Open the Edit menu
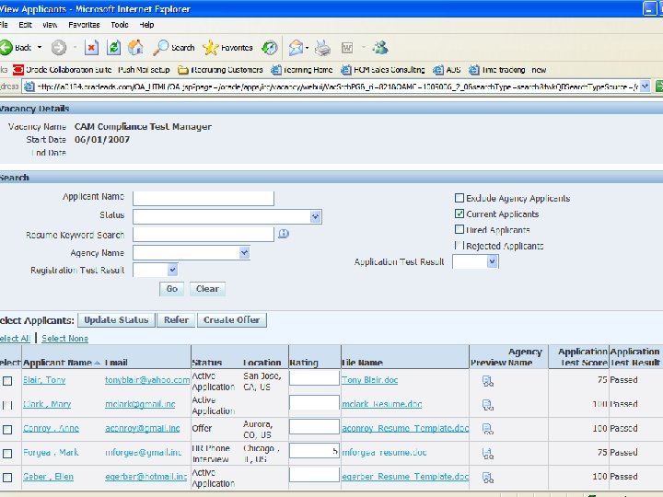 click(24, 25)
